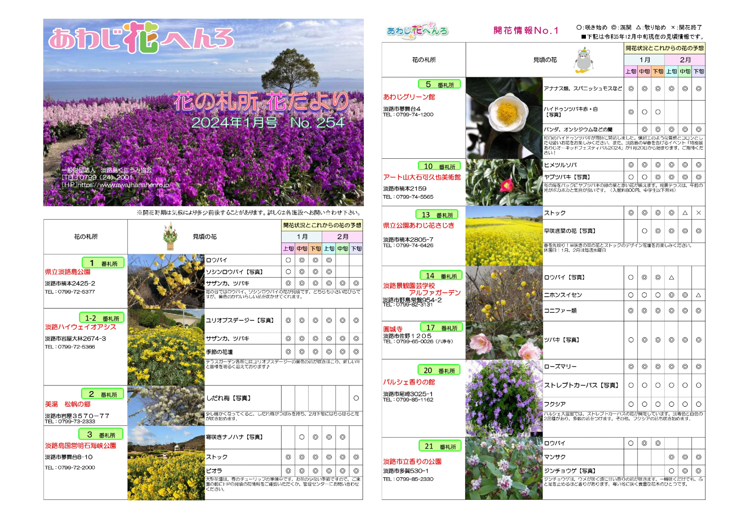Click アナナス類、スパニッシュモスなど row label

[x=583, y=89]
